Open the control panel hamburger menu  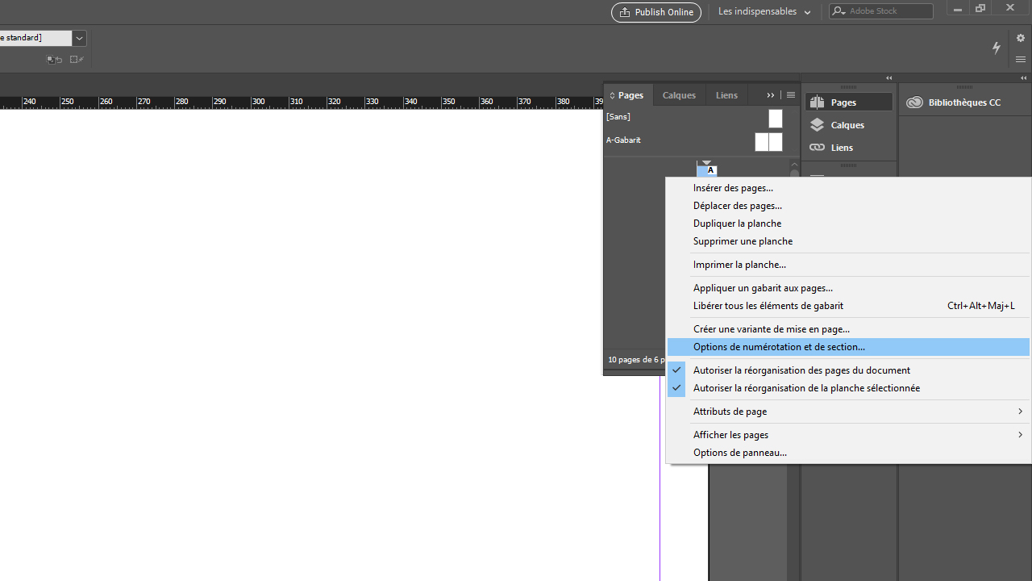[1021, 59]
